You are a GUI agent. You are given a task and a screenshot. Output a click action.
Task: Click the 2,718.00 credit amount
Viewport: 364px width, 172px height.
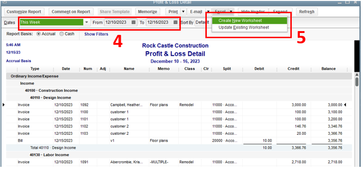coord(299,162)
